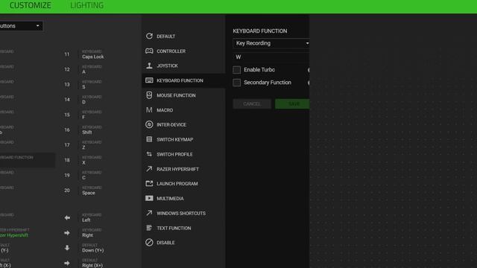
Task: Open the Key Recording dropdown
Action: click(x=271, y=43)
